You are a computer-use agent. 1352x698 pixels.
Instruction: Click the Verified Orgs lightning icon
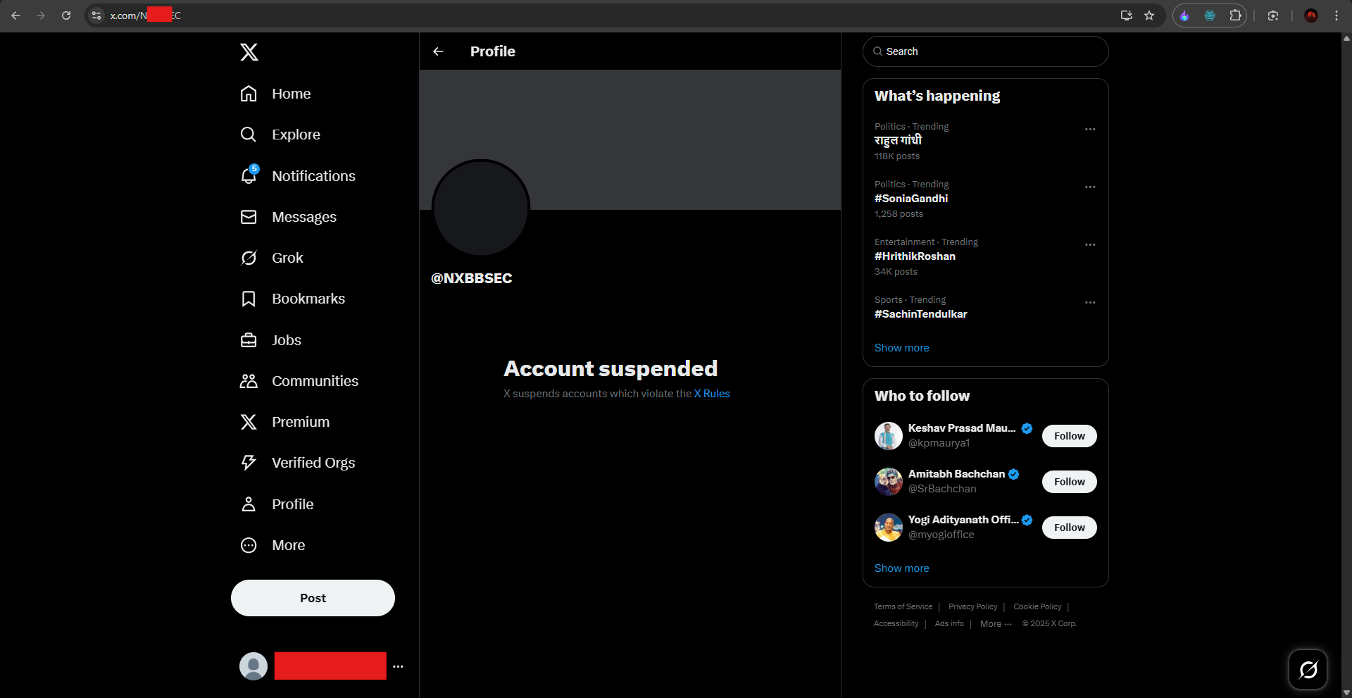(249, 463)
